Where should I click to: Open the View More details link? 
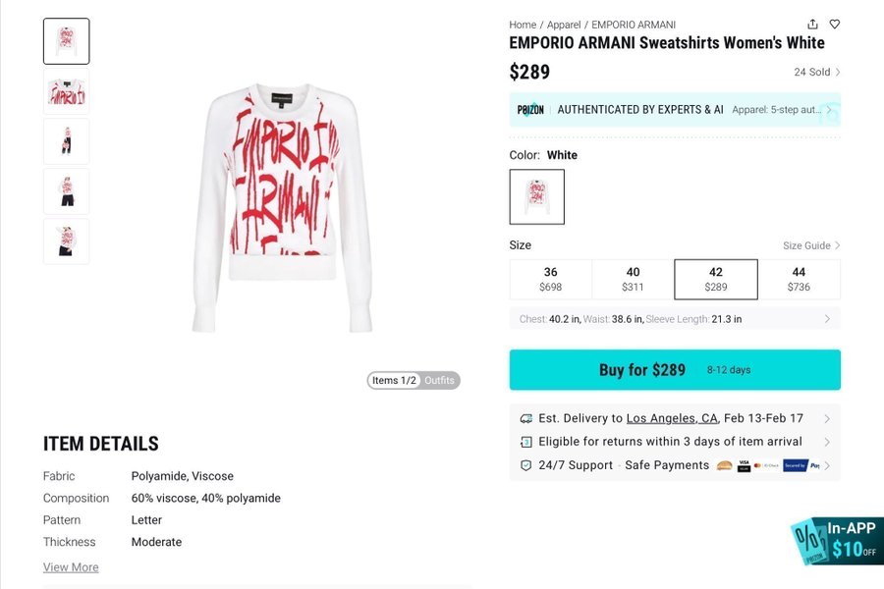[x=71, y=567]
